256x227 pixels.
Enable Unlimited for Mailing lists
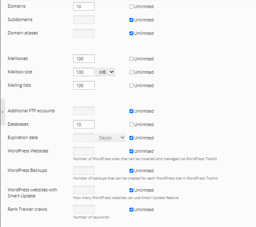point(131,86)
